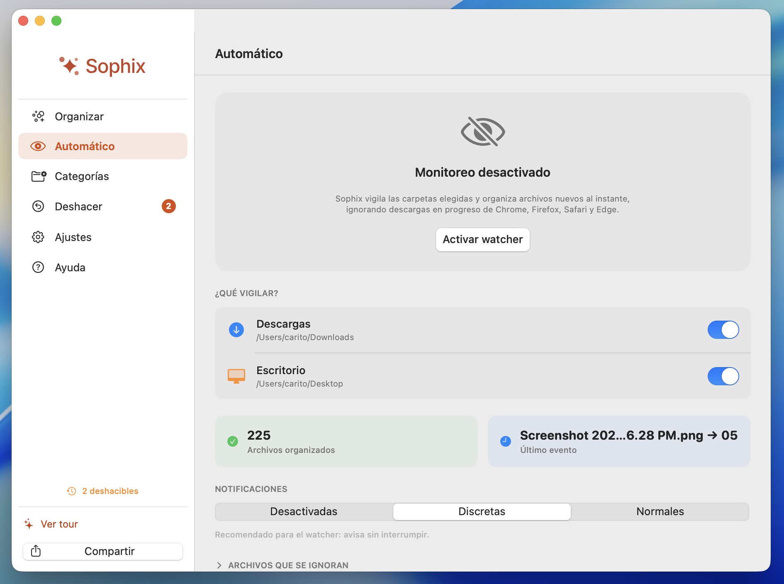
Task: Click the question mark icon beside Ayuda
Action: pyautogui.click(x=38, y=267)
